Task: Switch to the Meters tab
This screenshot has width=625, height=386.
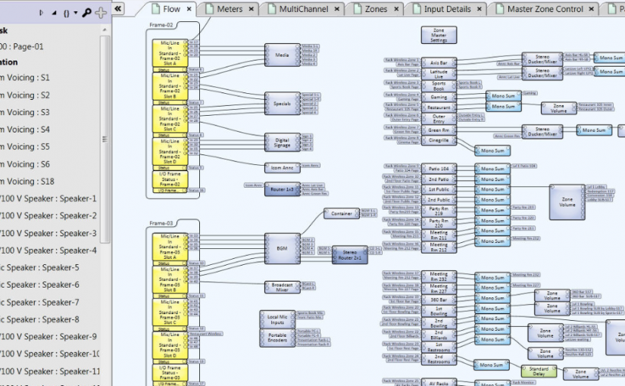Action: click(x=229, y=10)
